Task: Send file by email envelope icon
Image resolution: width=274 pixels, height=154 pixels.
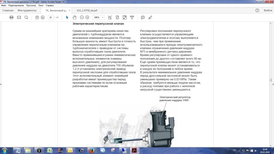Action: (x=19, y=17)
